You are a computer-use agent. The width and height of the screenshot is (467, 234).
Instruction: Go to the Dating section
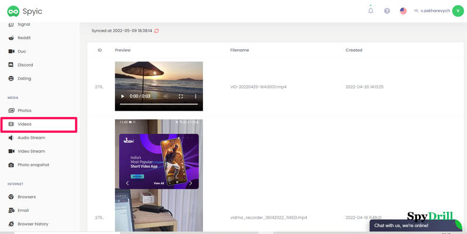click(x=24, y=78)
